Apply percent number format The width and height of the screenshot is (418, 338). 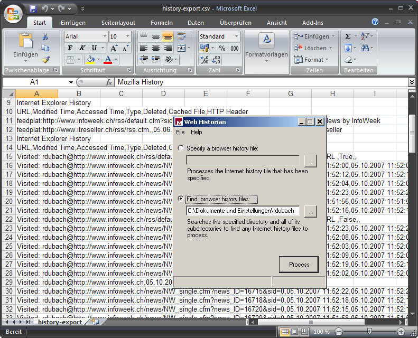222,48
